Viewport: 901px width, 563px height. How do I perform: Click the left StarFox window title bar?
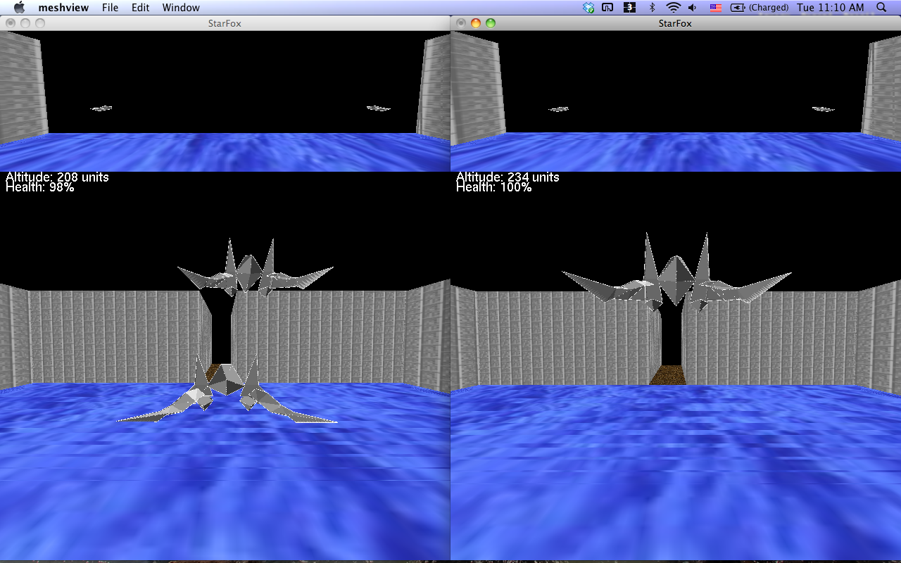click(225, 23)
